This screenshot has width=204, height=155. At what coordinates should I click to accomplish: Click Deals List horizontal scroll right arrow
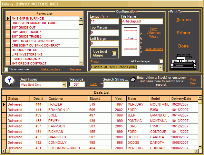click(x=196, y=151)
